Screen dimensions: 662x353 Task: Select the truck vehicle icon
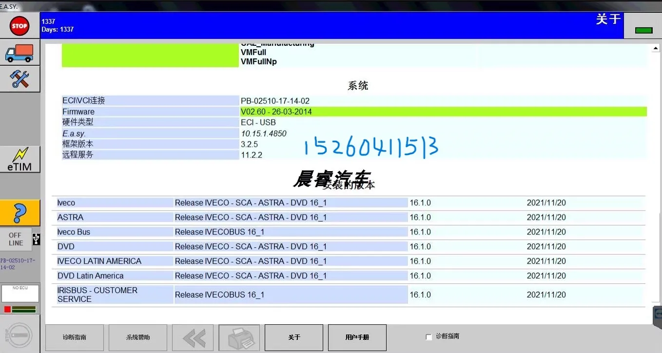(x=20, y=52)
